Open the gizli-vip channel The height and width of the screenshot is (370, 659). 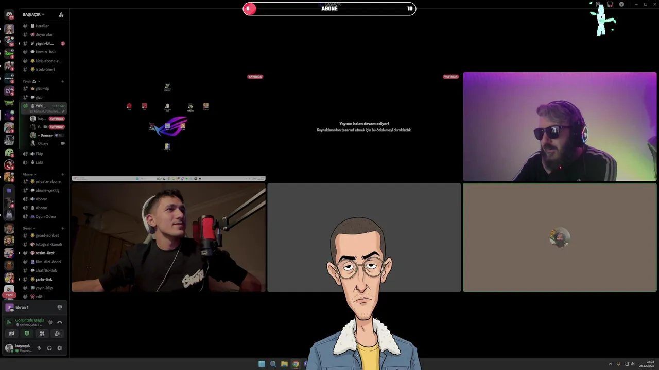[x=44, y=88]
